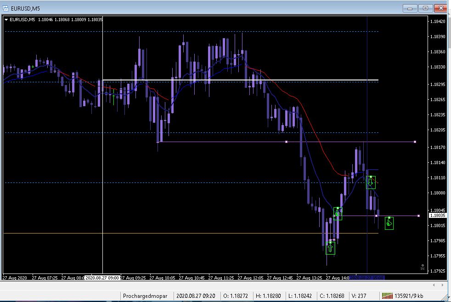Viewport: 451px width, 302px height.
Task: Click the vertical scrollbar thumb on the right edge
Action: [x=449, y=32]
